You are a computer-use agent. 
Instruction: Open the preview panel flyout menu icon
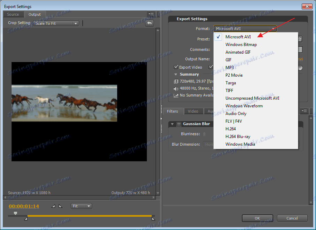[151, 14]
